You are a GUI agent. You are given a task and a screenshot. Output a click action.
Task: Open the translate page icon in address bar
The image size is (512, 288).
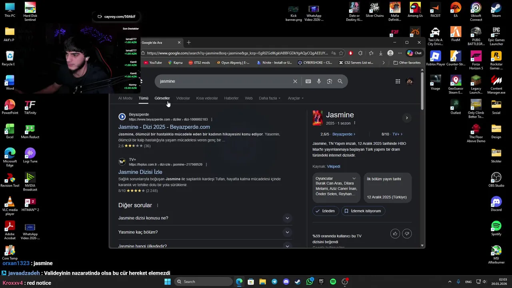coord(333,53)
